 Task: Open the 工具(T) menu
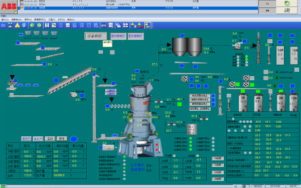(52, 20)
